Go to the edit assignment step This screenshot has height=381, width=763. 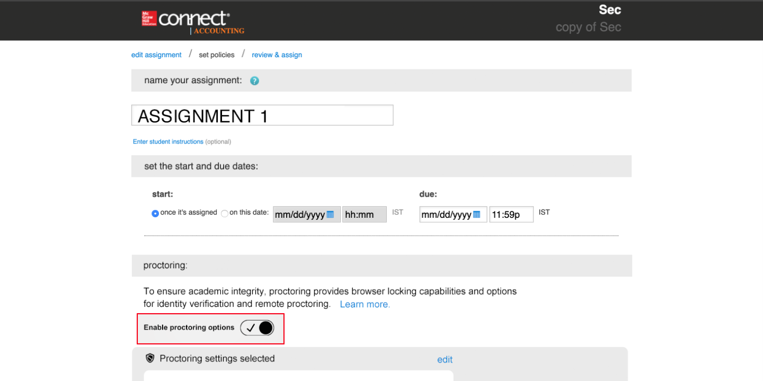tap(156, 55)
